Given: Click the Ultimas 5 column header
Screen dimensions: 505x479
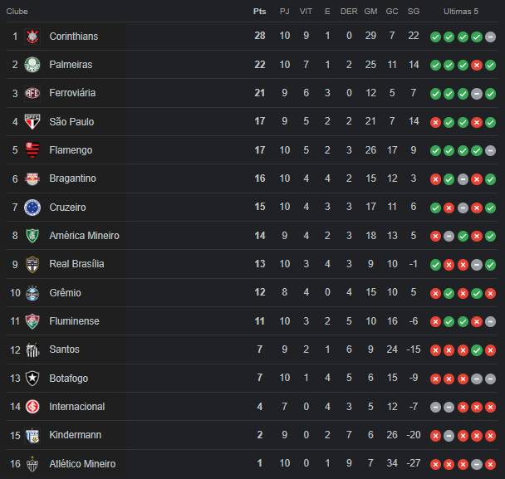Looking at the screenshot, I should coord(461,12).
